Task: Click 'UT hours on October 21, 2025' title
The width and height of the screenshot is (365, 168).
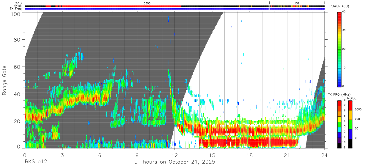Action: click(x=174, y=162)
